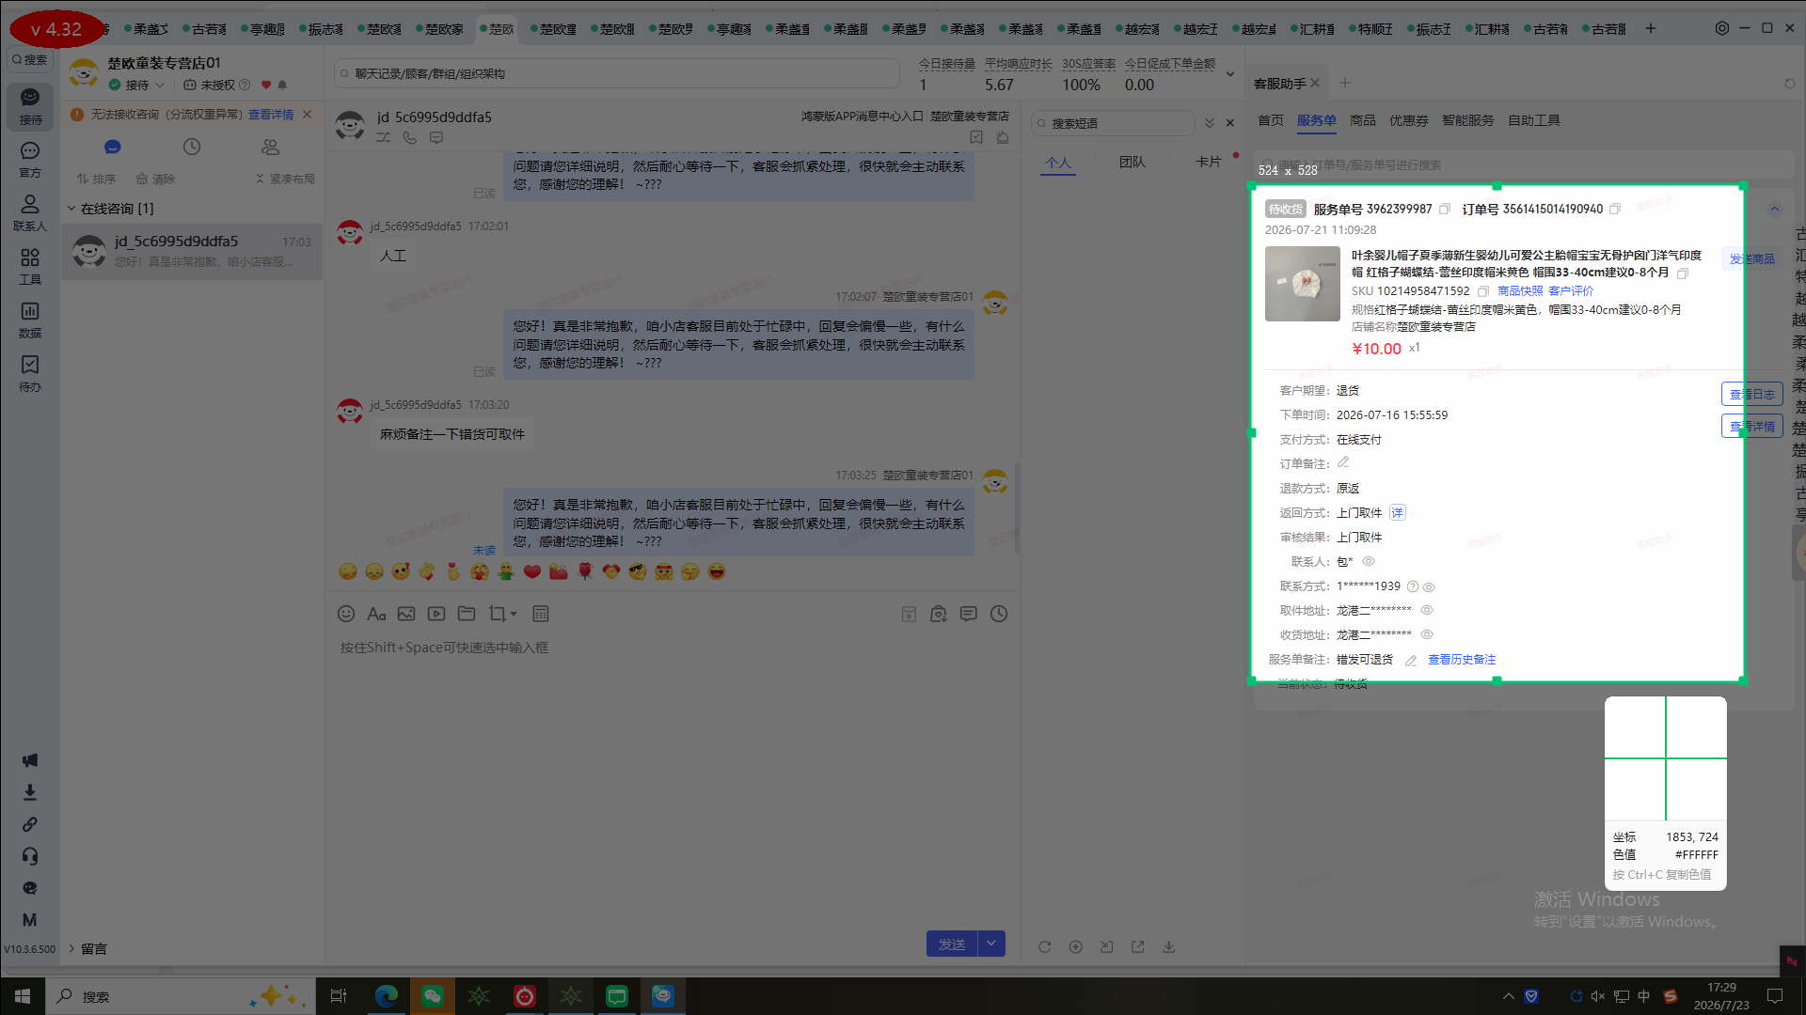Toggle the 紧凑布局 compact layout
Image resolution: width=1806 pixels, height=1015 pixels.
(x=286, y=179)
